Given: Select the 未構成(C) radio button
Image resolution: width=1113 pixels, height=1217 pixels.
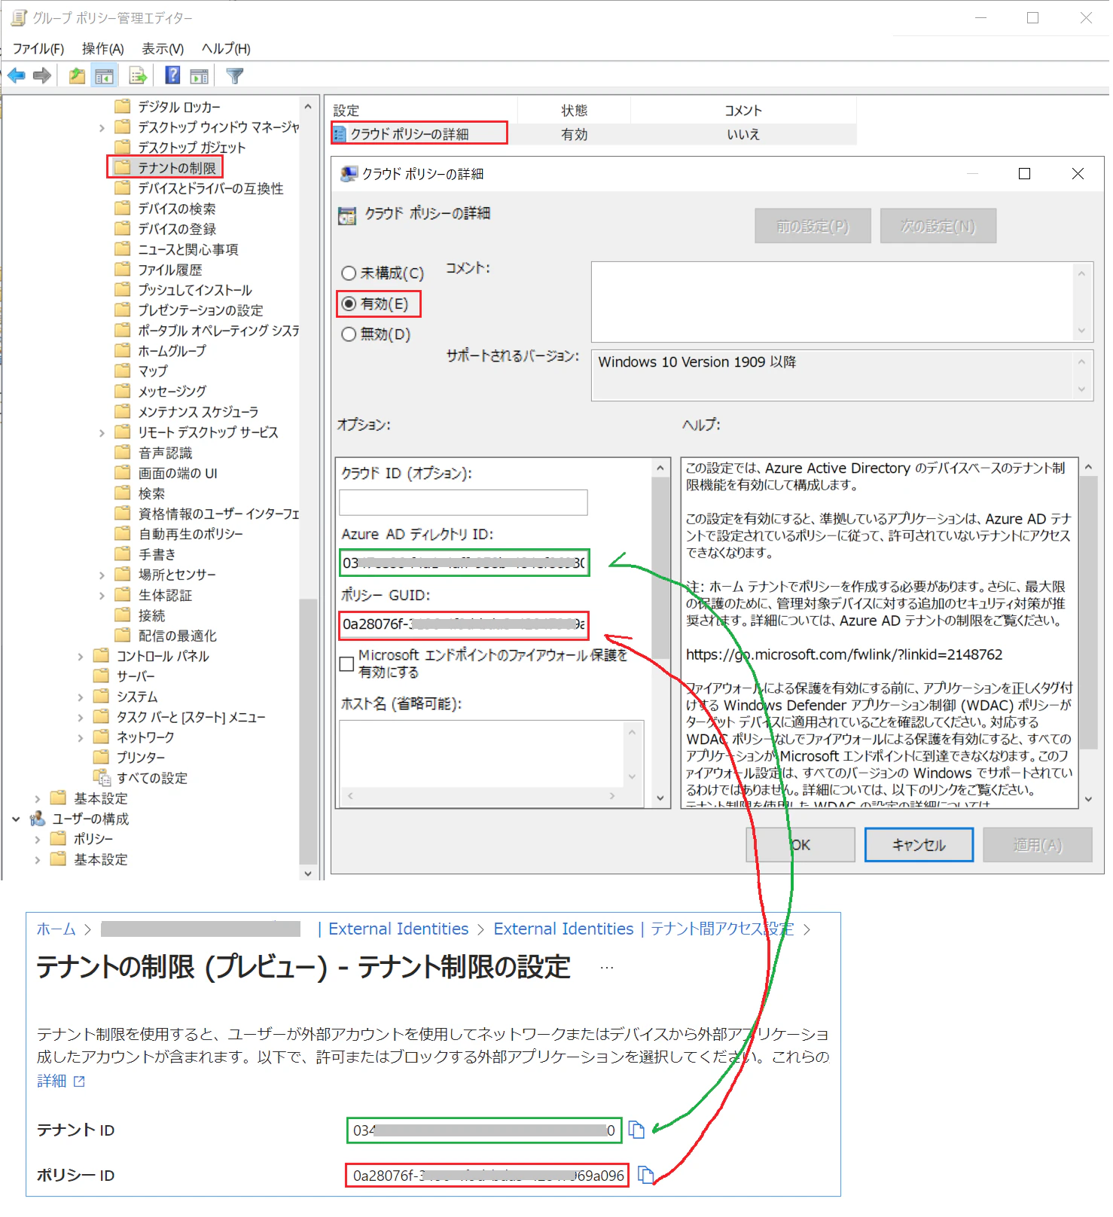Looking at the screenshot, I should [349, 273].
